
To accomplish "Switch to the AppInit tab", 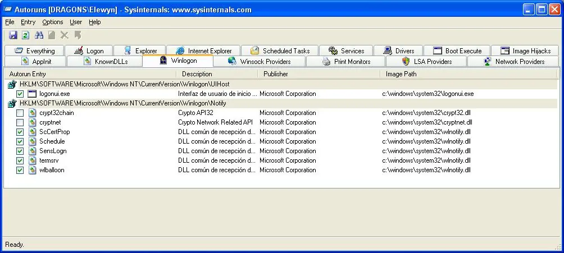I will (36, 62).
